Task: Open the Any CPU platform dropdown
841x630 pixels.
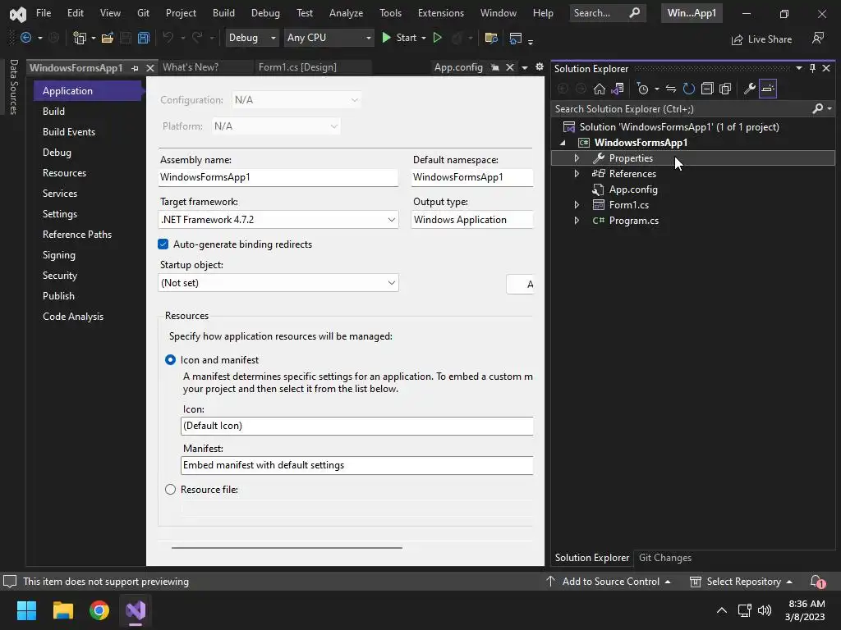Action: [x=329, y=38]
